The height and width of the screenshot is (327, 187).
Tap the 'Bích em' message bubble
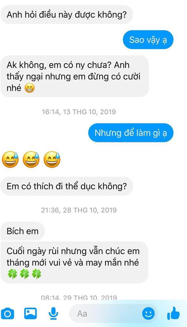click(x=23, y=231)
